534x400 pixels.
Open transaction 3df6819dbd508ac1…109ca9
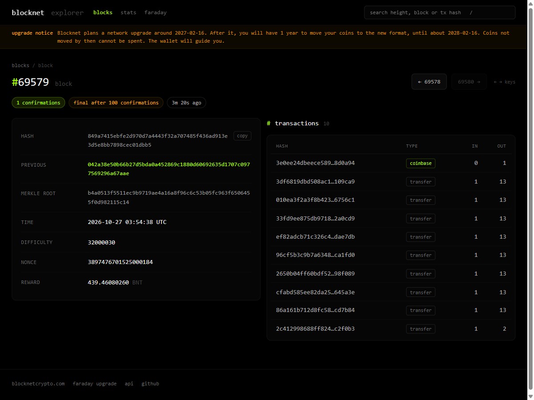(x=316, y=181)
